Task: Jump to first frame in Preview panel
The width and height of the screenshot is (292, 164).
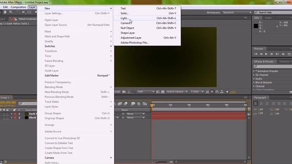Action: [255, 54]
